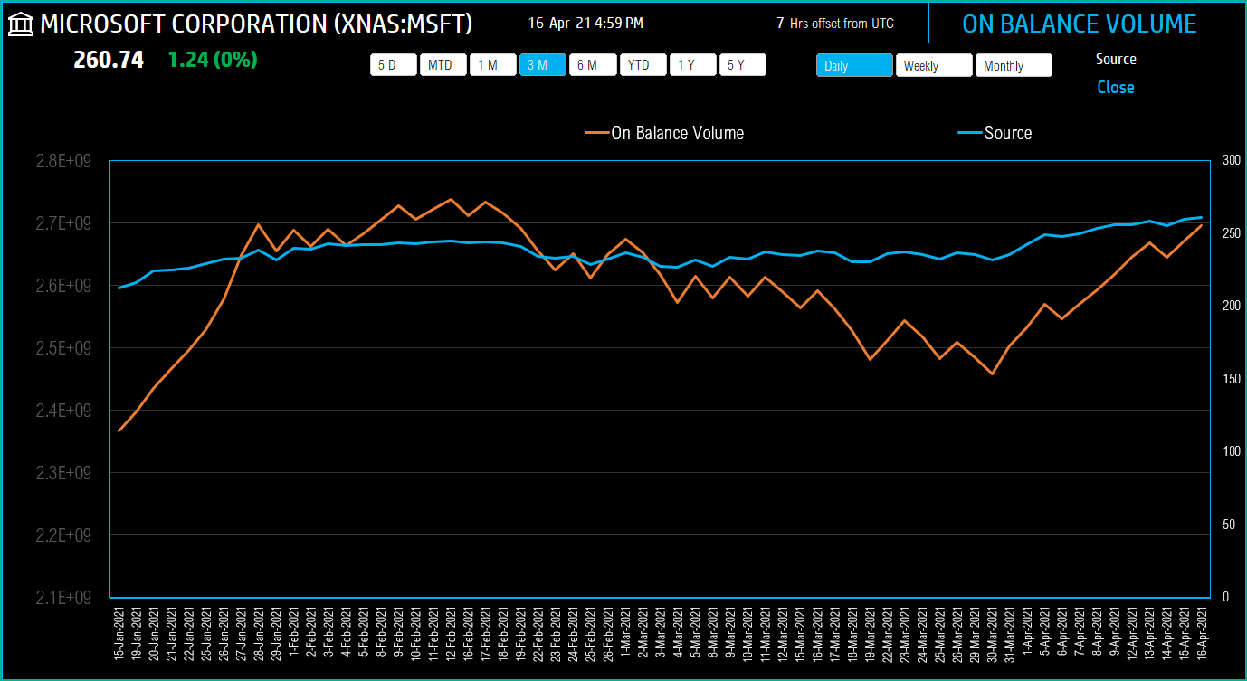The height and width of the screenshot is (681, 1247).
Task: Click the 2.7E+09 left axis label
Action: click(x=65, y=223)
